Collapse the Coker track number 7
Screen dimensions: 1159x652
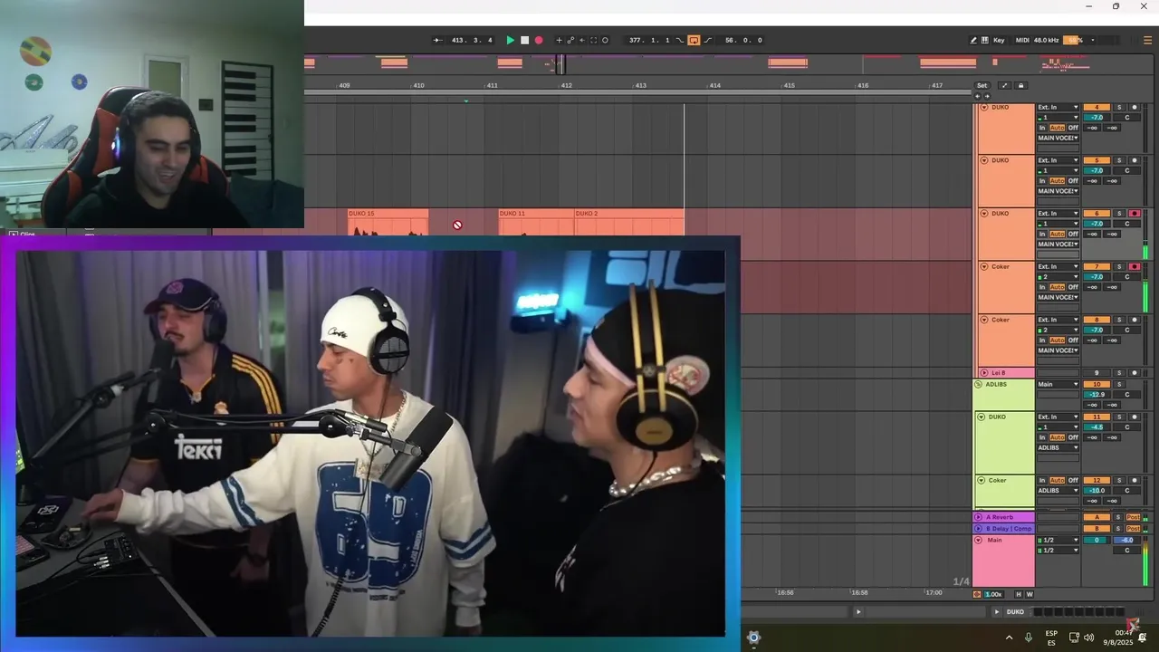coord(984,267)
